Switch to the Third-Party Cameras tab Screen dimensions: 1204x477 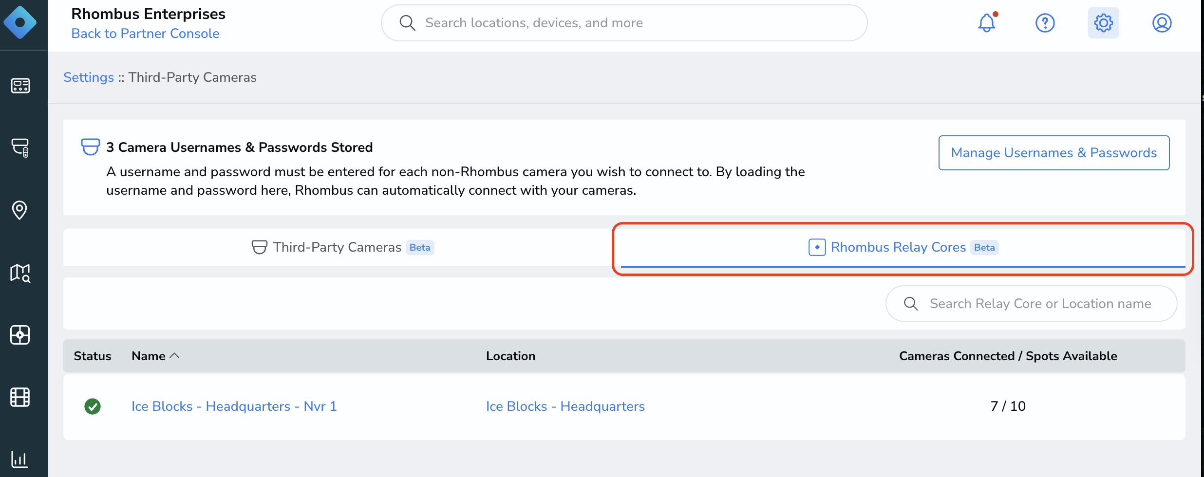(338, 247)
